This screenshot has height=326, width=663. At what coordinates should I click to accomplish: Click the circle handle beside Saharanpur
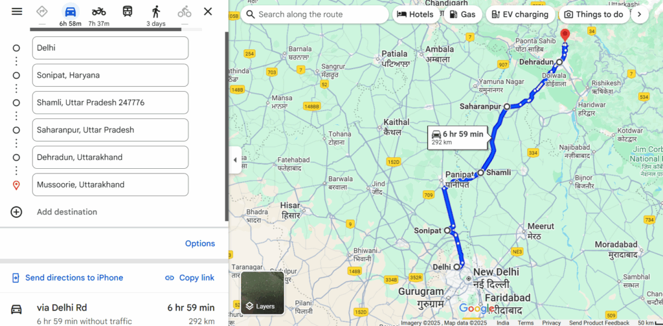(x=16, y=130)
